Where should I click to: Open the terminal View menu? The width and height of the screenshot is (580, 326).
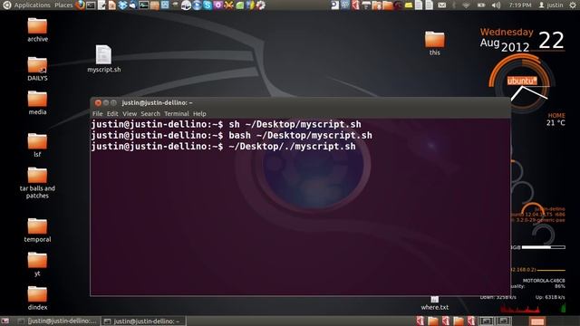(x=130, y=114)
